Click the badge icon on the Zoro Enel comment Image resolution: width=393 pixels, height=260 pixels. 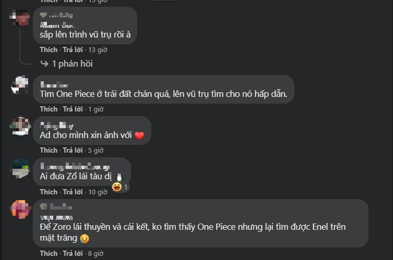43,206
